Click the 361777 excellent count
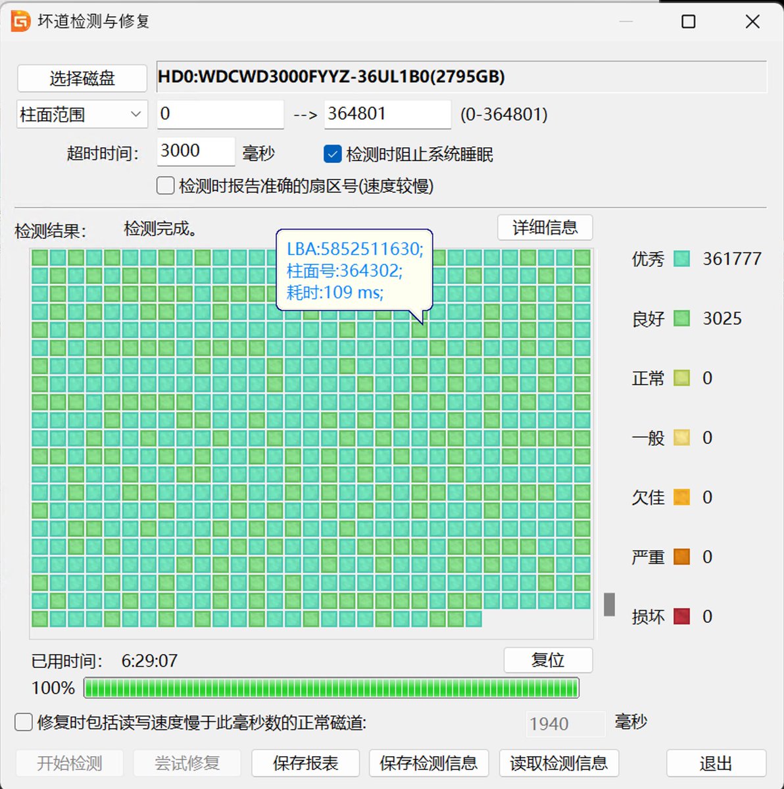The width and height of the screenshot is (784, 789). click(x=732, y=259)
